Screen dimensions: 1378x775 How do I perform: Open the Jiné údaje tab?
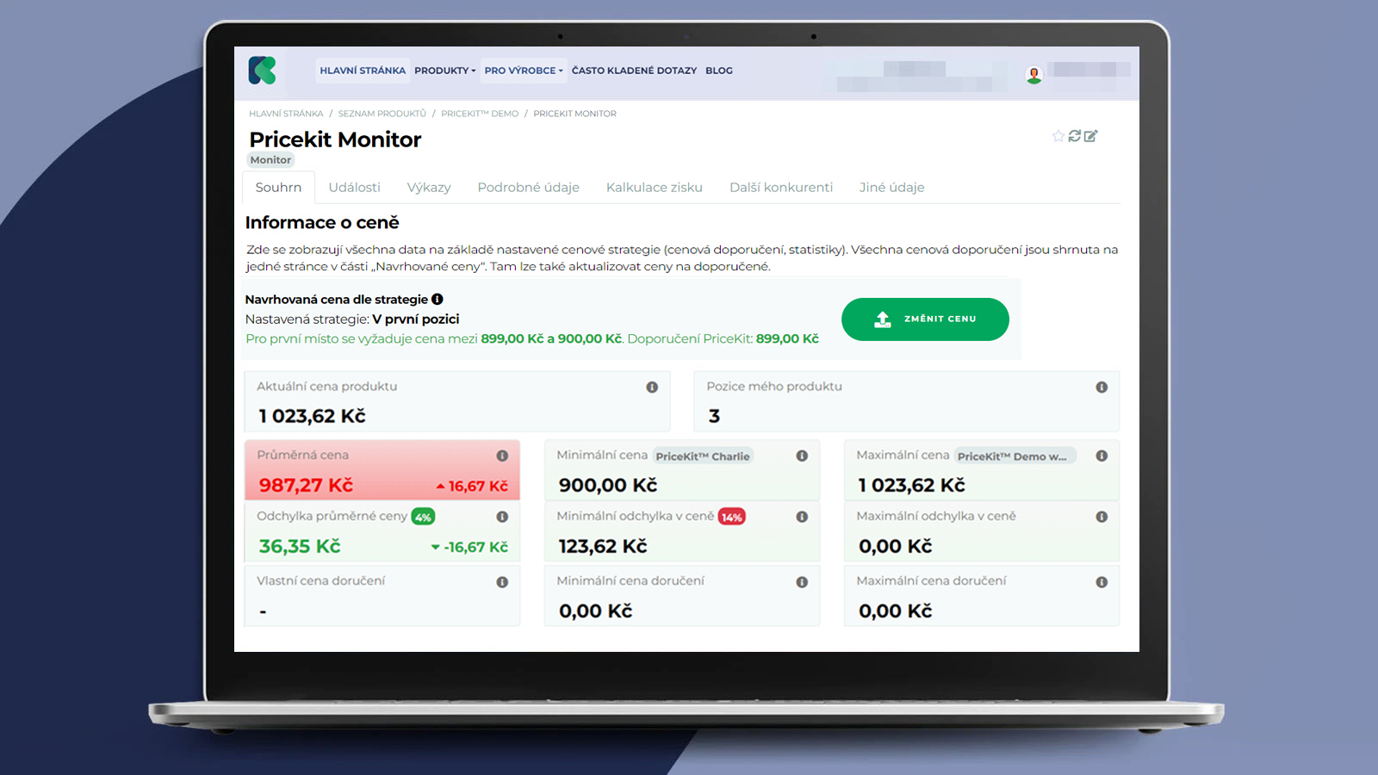click(x=891, y=188)
